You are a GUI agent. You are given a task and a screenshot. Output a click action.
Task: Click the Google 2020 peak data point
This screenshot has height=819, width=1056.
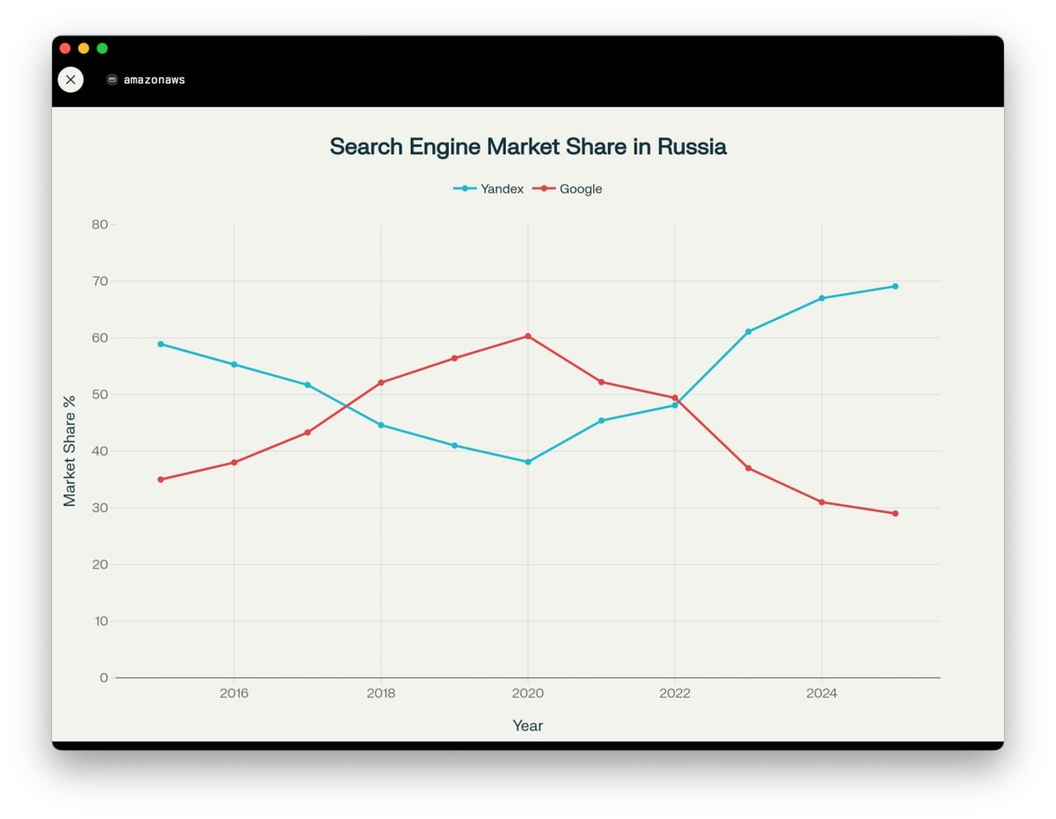528,336
